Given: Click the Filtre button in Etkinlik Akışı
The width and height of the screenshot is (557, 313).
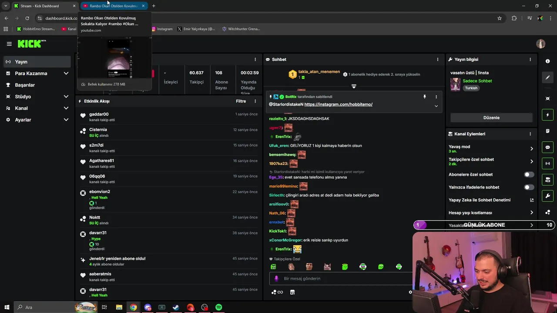Looking at the screenshot, I should point(241,101).
